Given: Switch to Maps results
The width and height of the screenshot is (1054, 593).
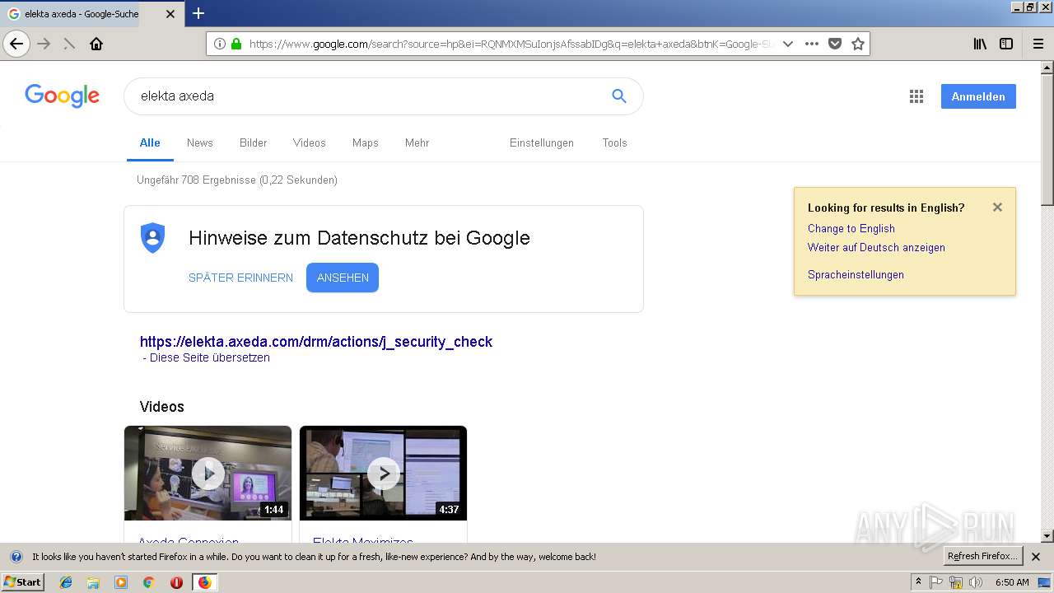Looking at the screenshot, I should pyautogui.click(x=366, y=143).
